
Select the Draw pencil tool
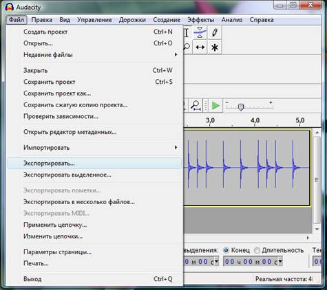pyautogui.click(x=215, y=32)
